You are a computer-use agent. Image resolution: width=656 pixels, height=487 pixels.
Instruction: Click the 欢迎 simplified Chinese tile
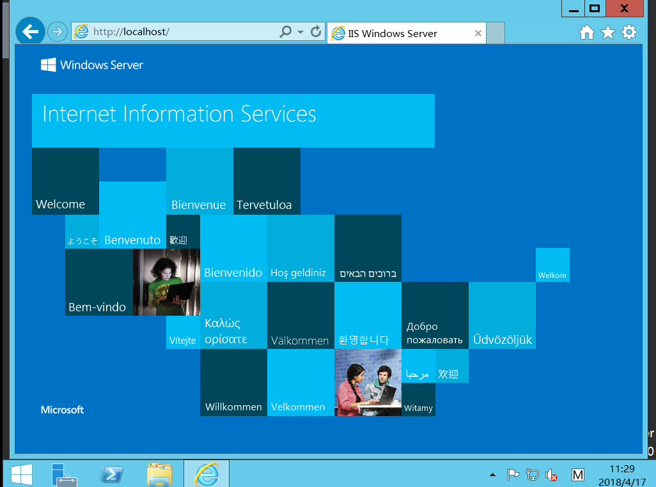(x=452, y=366)
